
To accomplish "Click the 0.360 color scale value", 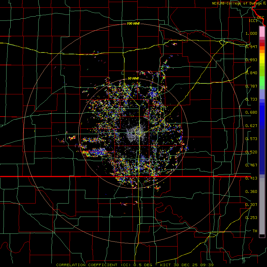I will point(251,192).
